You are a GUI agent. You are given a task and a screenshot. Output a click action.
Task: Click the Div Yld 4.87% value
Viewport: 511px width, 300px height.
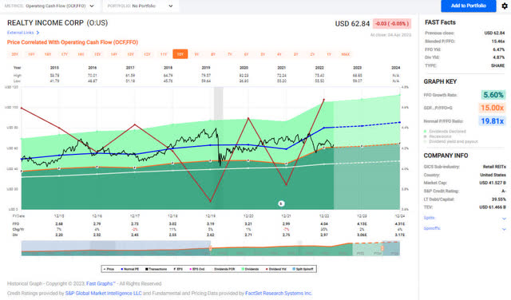tap(498, 57)
